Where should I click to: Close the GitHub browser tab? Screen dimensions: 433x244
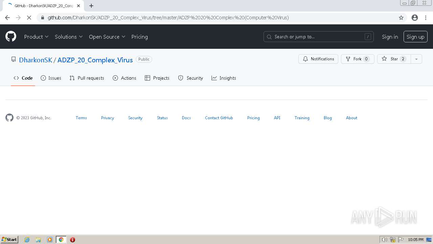click(78, 6)
